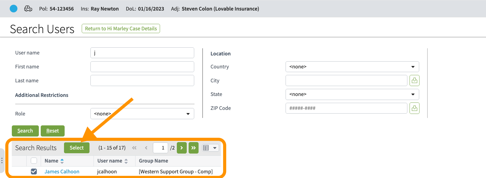Uncheck the James Calhoon row checkbox
The height and width of the screenshot is (178, 486).
coord(34,171)
